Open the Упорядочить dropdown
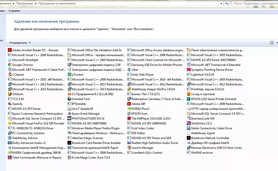The image size is (278, 171). [x=20, y=43]
